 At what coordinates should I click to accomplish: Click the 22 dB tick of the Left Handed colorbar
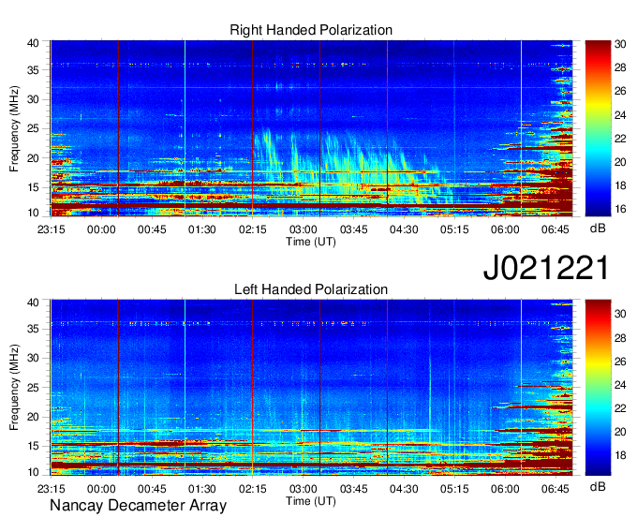(620, 408)
